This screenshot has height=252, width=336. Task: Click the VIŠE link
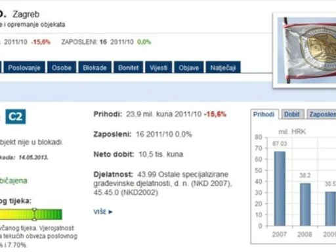(100, 212)
